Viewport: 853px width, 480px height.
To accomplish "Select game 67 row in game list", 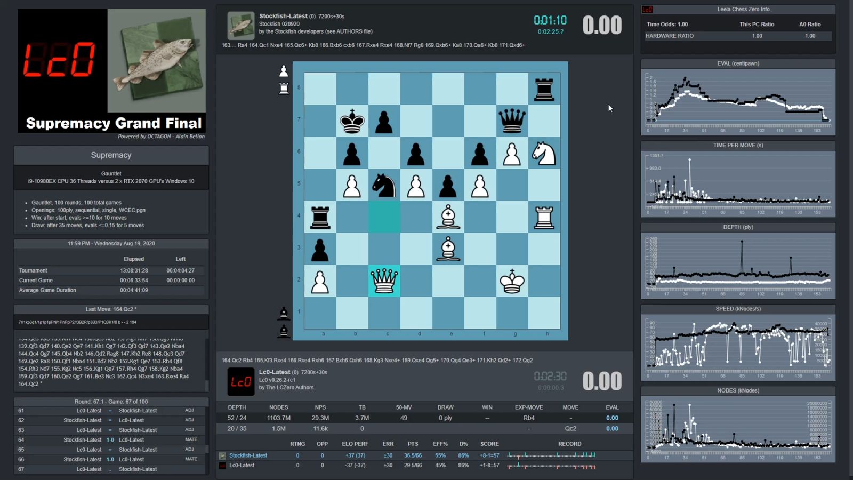I will (110, 469).
